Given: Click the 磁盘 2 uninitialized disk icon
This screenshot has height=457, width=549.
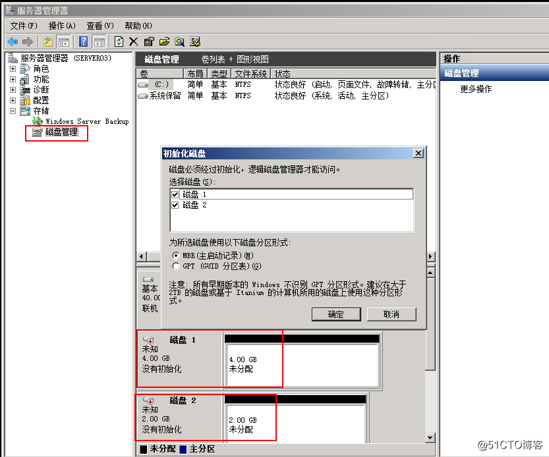Looking at the screenshot, I should click(x=148, y=400).
